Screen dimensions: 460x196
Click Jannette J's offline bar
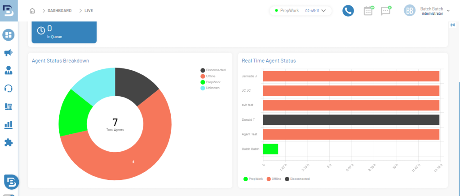[351, 76]
